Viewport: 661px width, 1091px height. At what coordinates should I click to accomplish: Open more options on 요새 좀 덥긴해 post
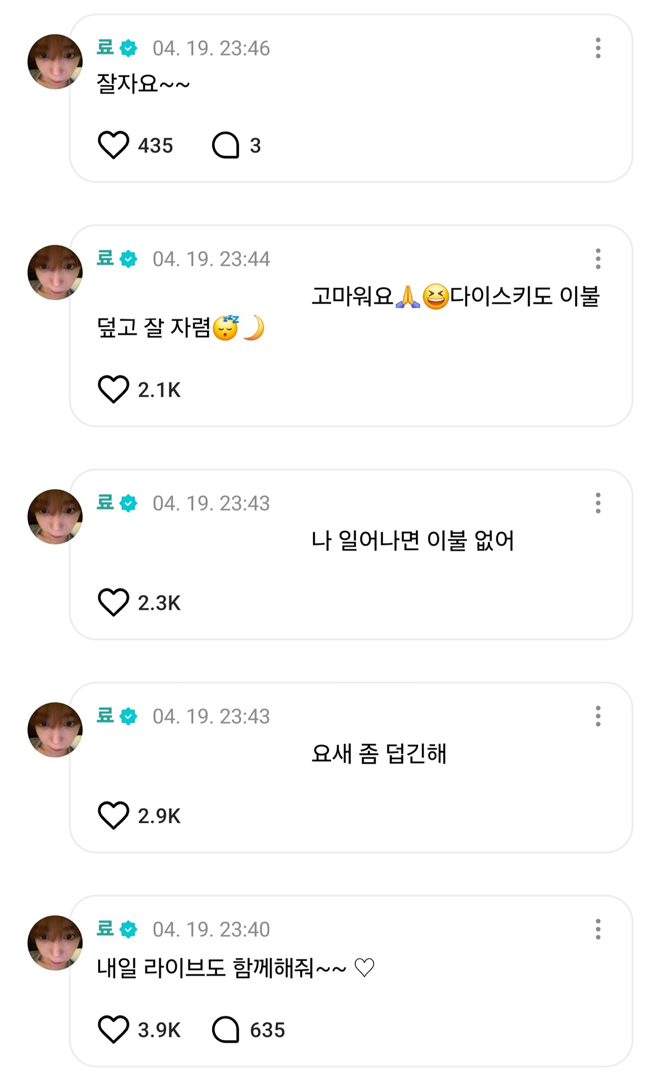598,716
